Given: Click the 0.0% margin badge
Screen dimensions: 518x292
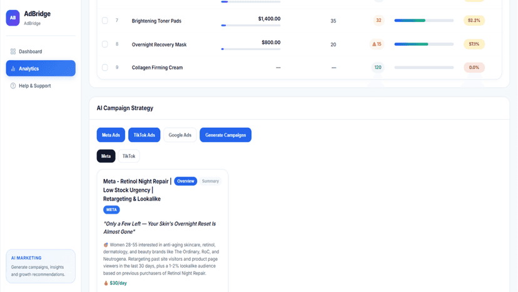Looking at the screenshot, I should (x=474, y=68).
